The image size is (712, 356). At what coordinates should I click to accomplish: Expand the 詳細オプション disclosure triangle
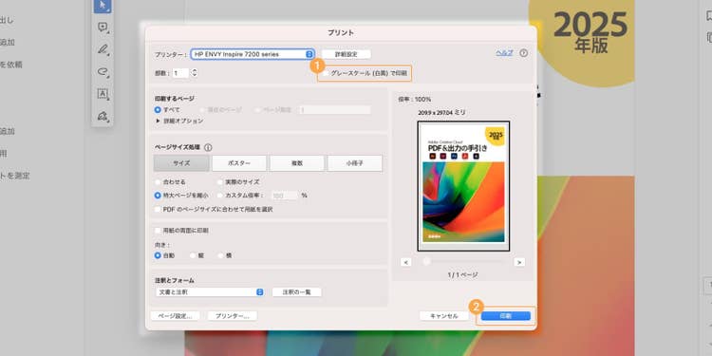pos(158,122)
